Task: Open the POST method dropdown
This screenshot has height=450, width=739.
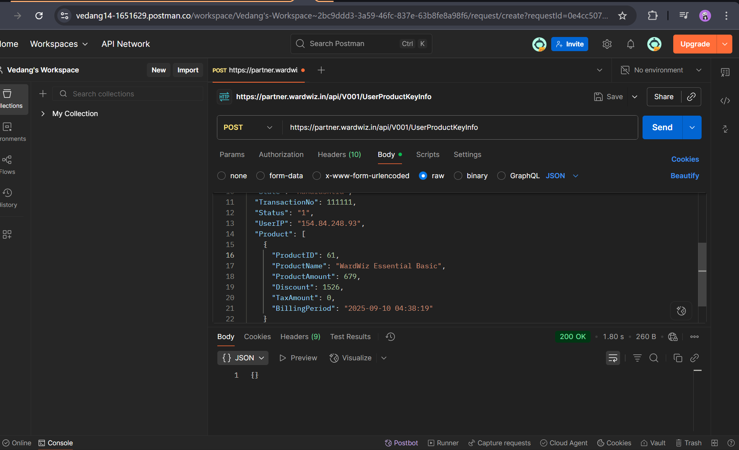Action: tap(248, 127)
